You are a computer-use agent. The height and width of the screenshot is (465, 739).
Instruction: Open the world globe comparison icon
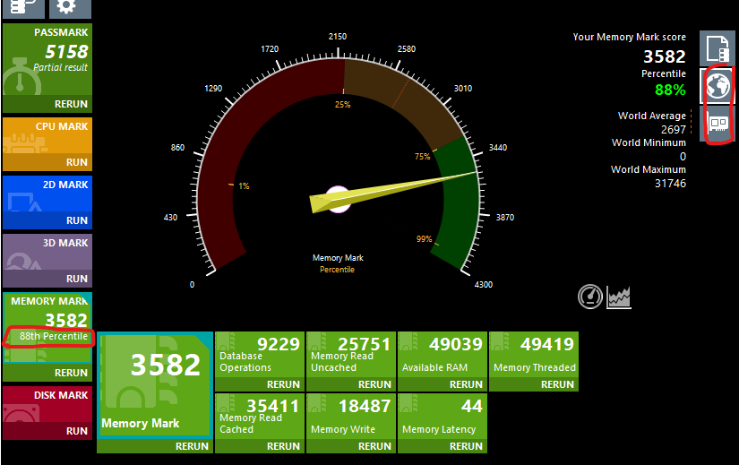(x=717, y=86)
